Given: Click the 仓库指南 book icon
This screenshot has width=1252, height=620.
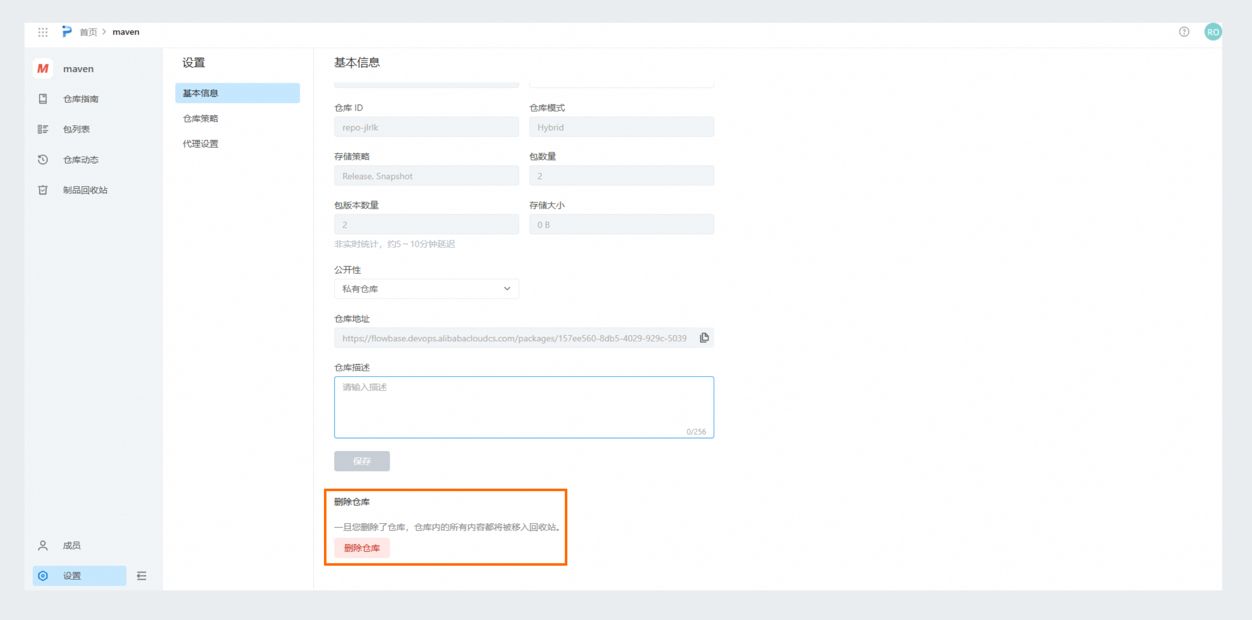Looking at the screenshot, I should coord(43,99).
